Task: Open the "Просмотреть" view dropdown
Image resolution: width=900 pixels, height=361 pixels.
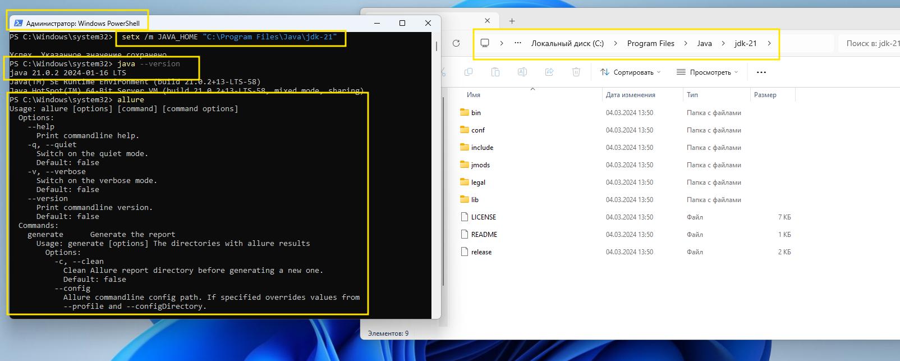Action: coord(707,72)
